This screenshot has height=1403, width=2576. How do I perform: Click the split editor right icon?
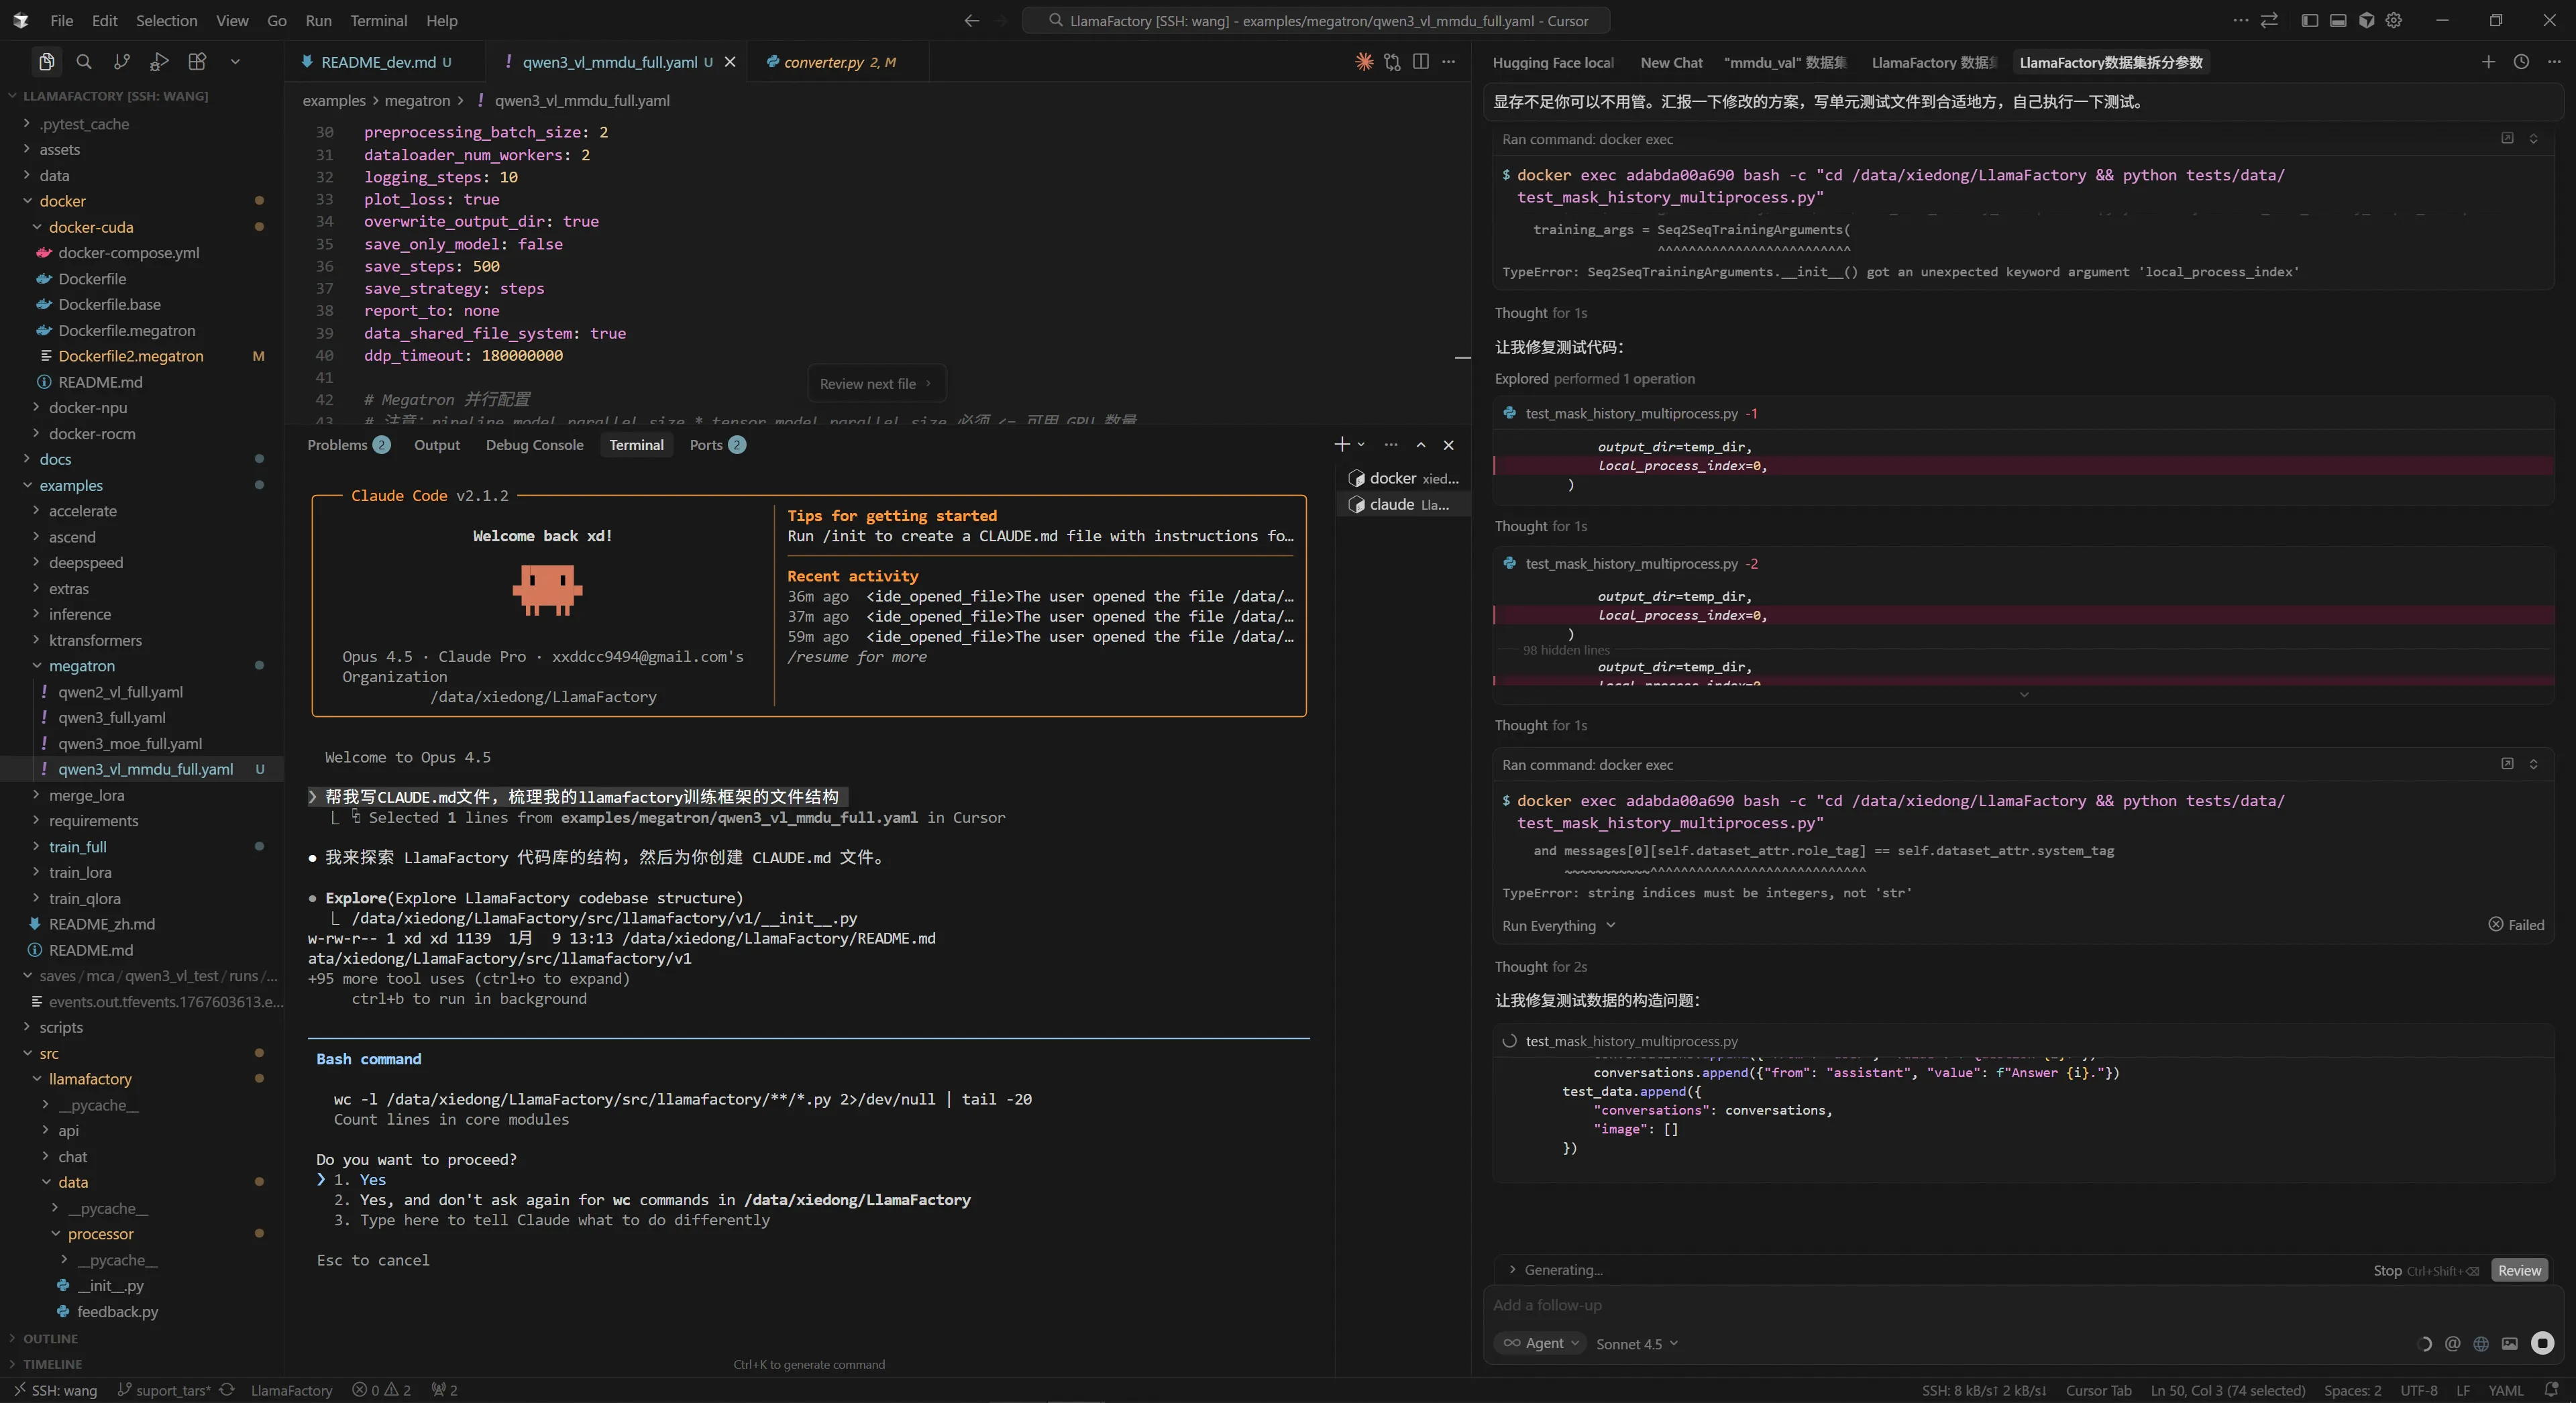[x=1420, y=62]
